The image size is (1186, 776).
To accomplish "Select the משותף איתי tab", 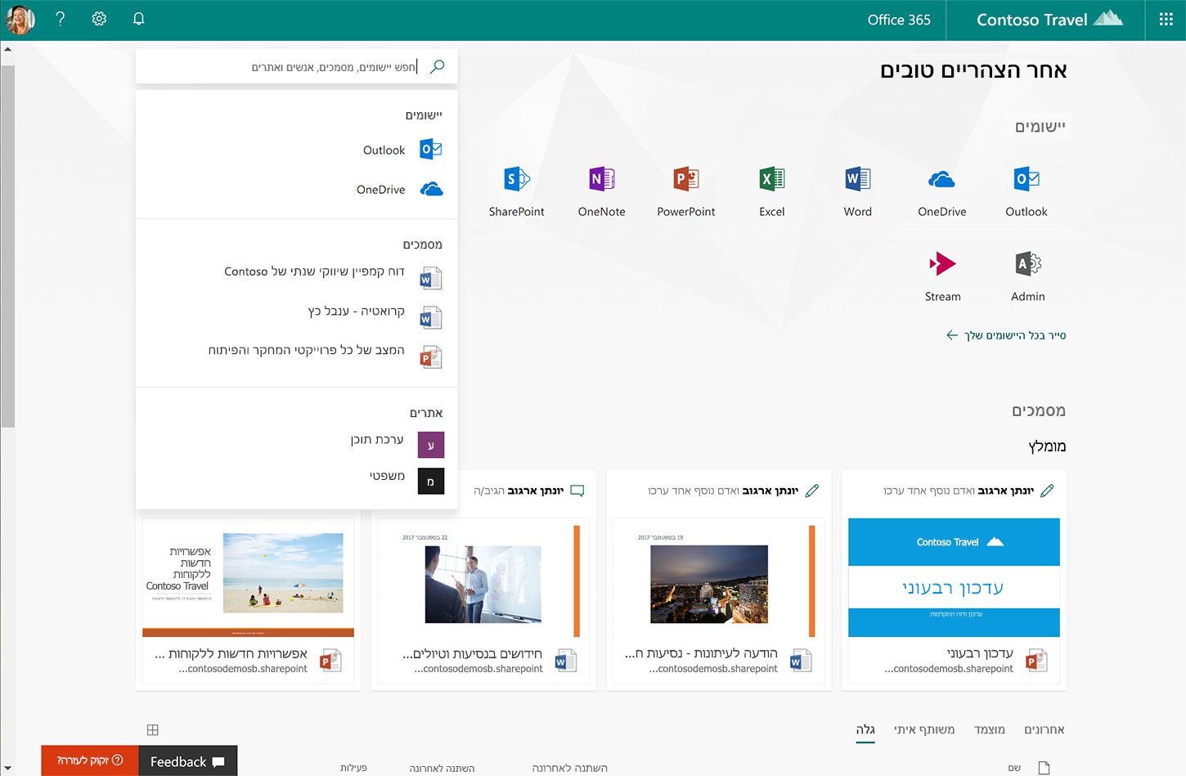I will [924, 729].
